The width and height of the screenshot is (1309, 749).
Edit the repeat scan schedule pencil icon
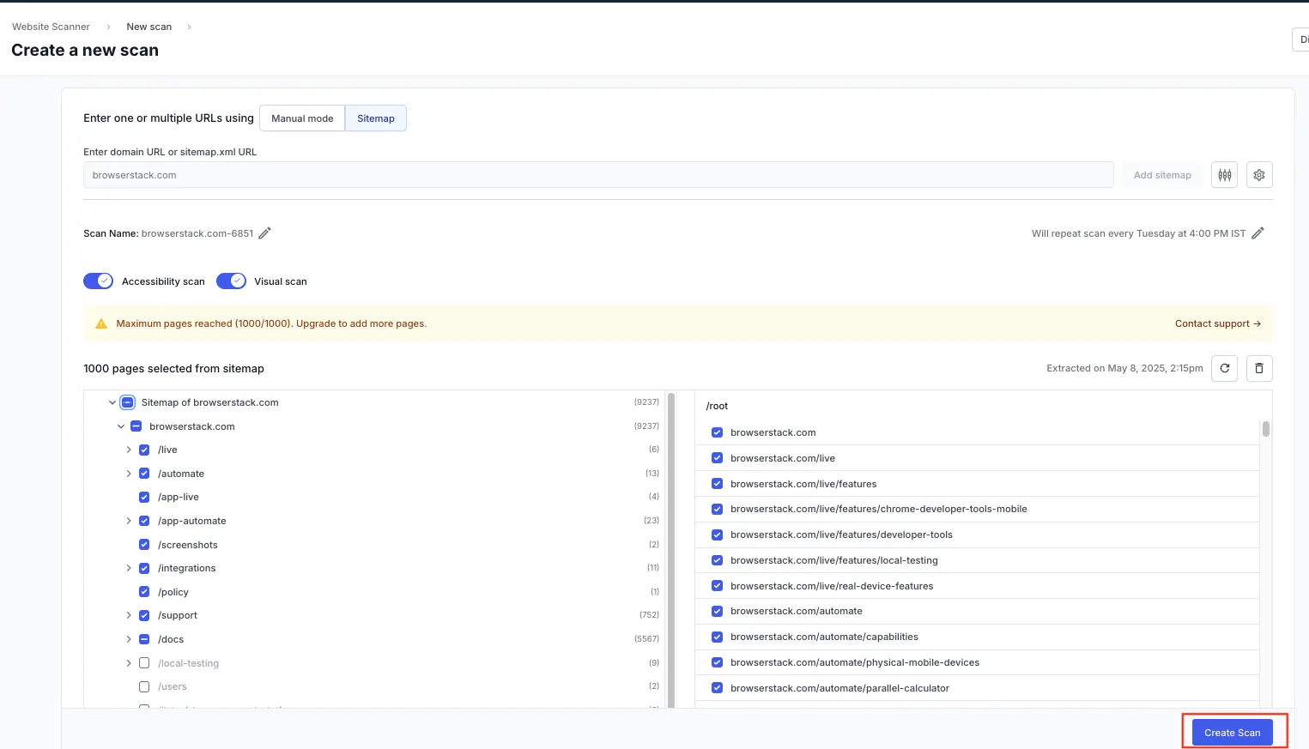coord(1257,233)
